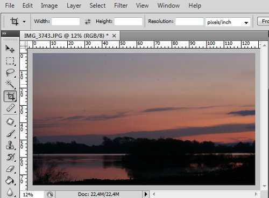Open the Image menu
Image resolution: width=269 pixels, height=198 pixels.
49,6
